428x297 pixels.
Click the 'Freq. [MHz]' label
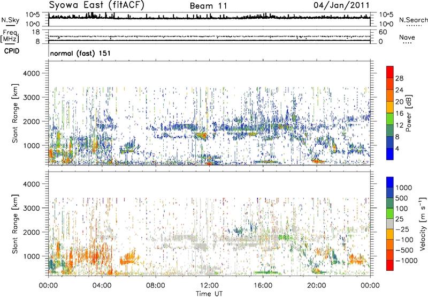pos(10,36)
